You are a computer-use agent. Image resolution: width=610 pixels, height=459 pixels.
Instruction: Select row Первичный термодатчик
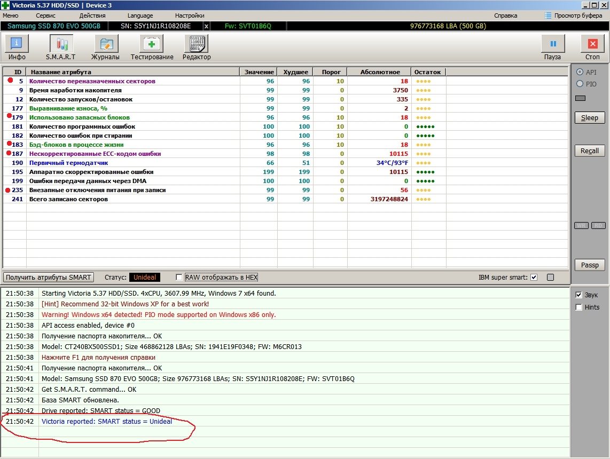pyautogui.click(x=285, y=163)
